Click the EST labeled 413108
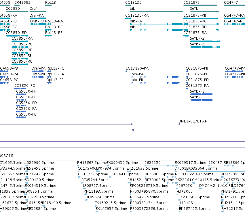This screenshot has width=245, height=213. [186, 203]
